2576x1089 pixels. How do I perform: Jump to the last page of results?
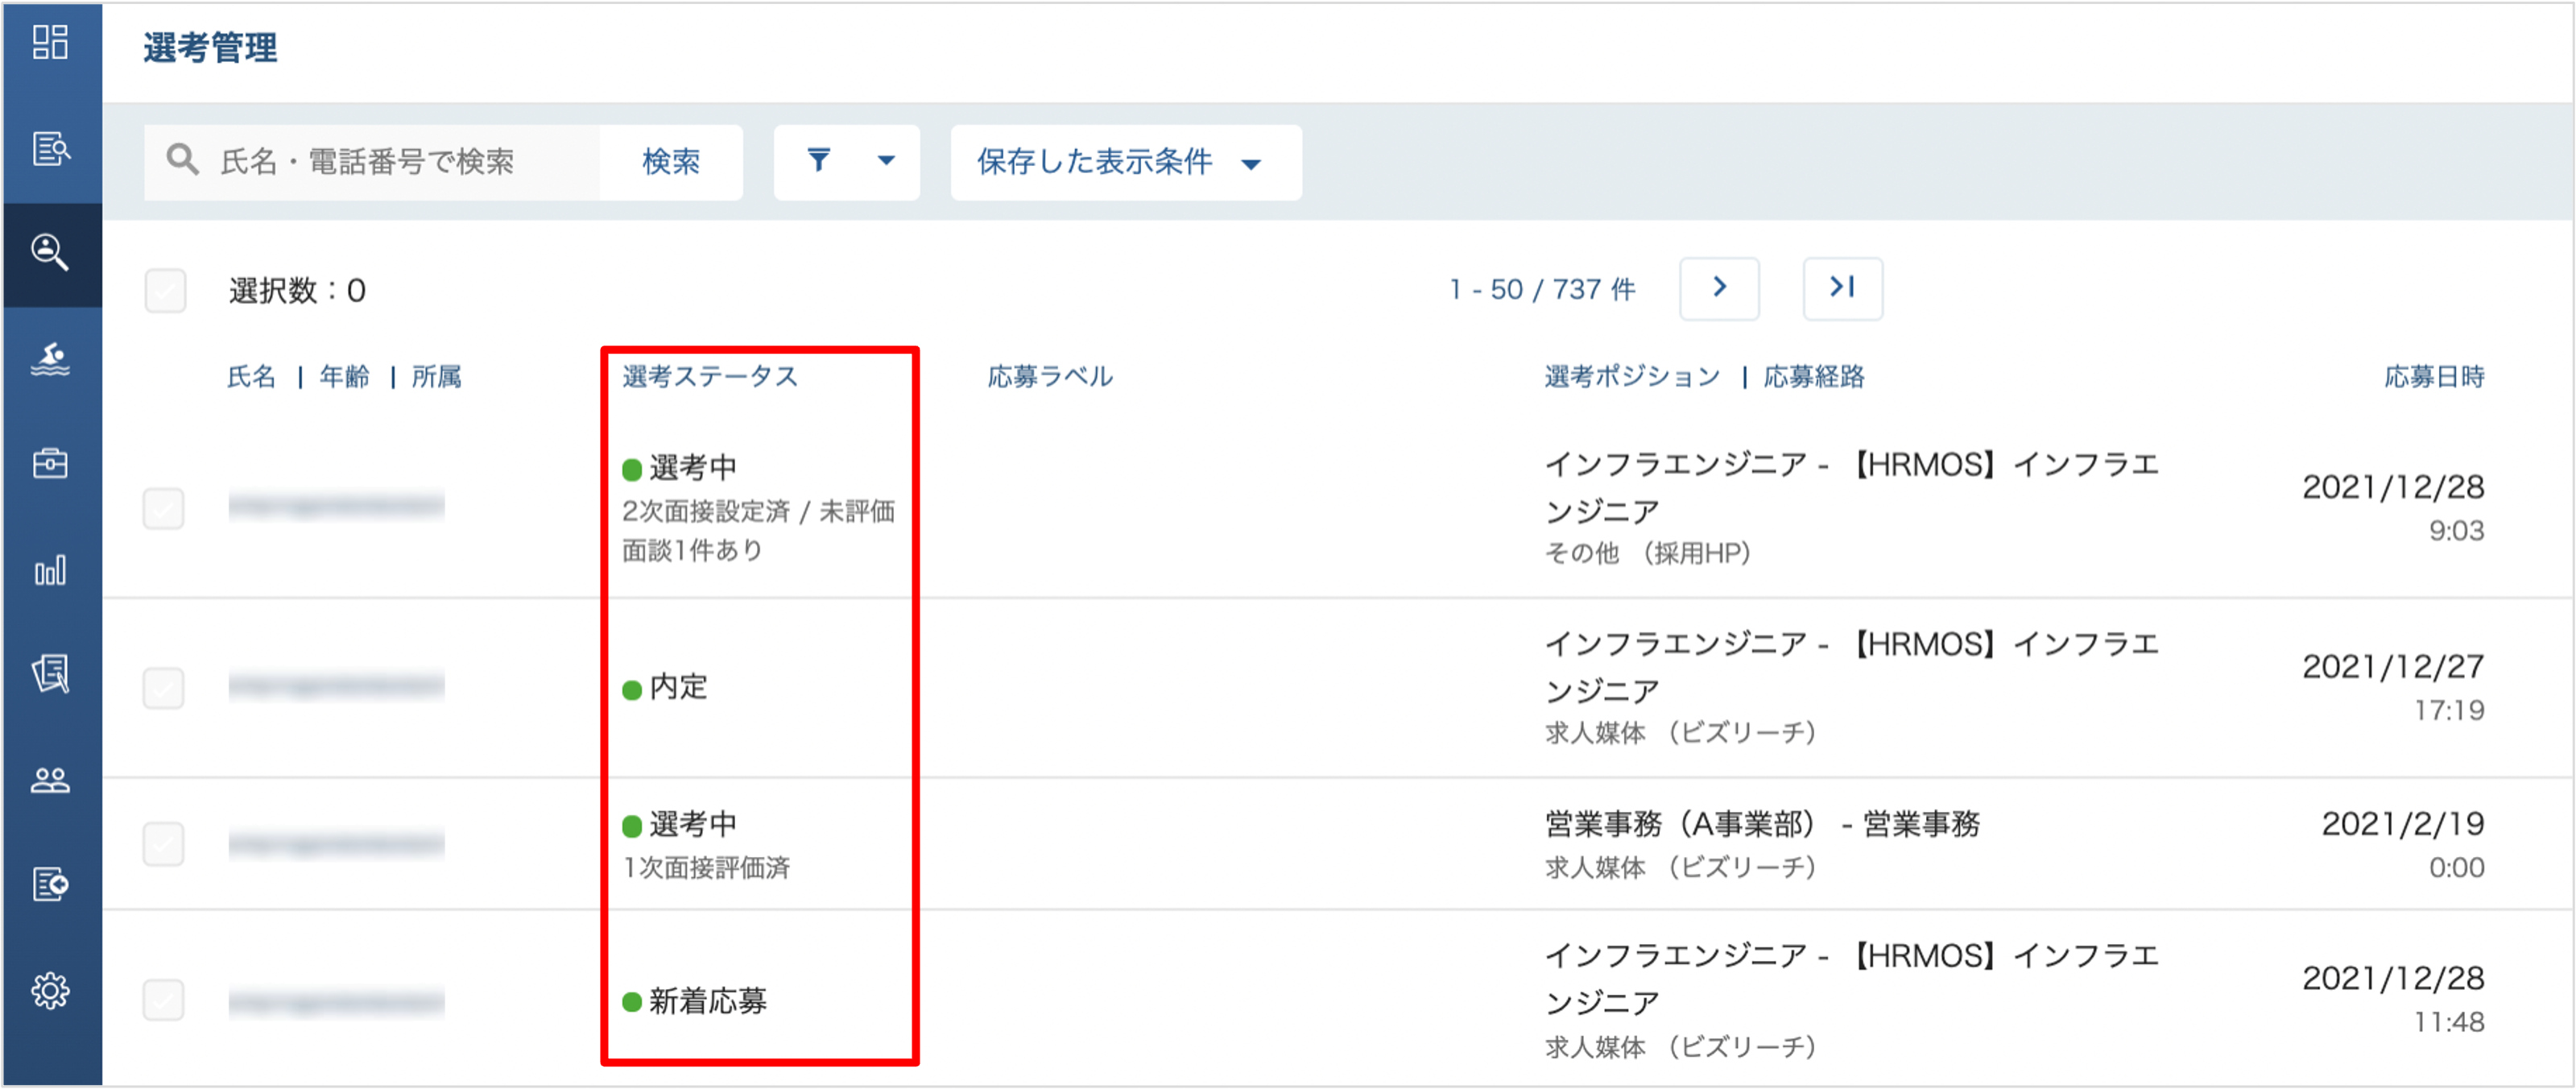(1842, 288)
